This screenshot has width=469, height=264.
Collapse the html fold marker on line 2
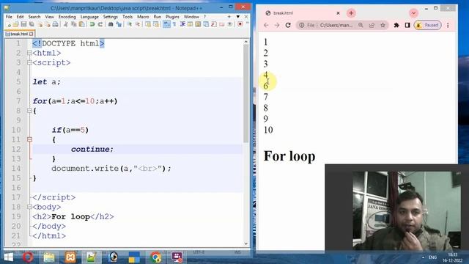[29, 53]
